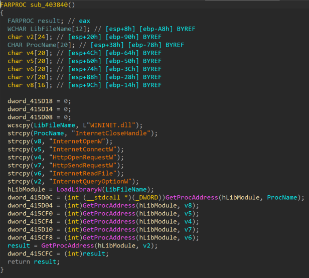Select the "InternetReadFile" string
Viewport: 309px width, 278px height.
tap(83, 174)
